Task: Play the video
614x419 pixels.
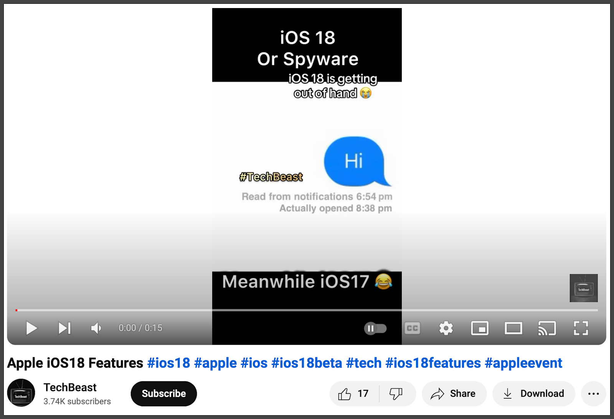Action: [x=31, y=328]
